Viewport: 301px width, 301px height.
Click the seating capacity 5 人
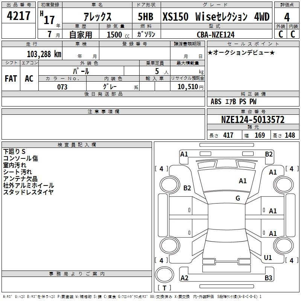pos(161,71)
